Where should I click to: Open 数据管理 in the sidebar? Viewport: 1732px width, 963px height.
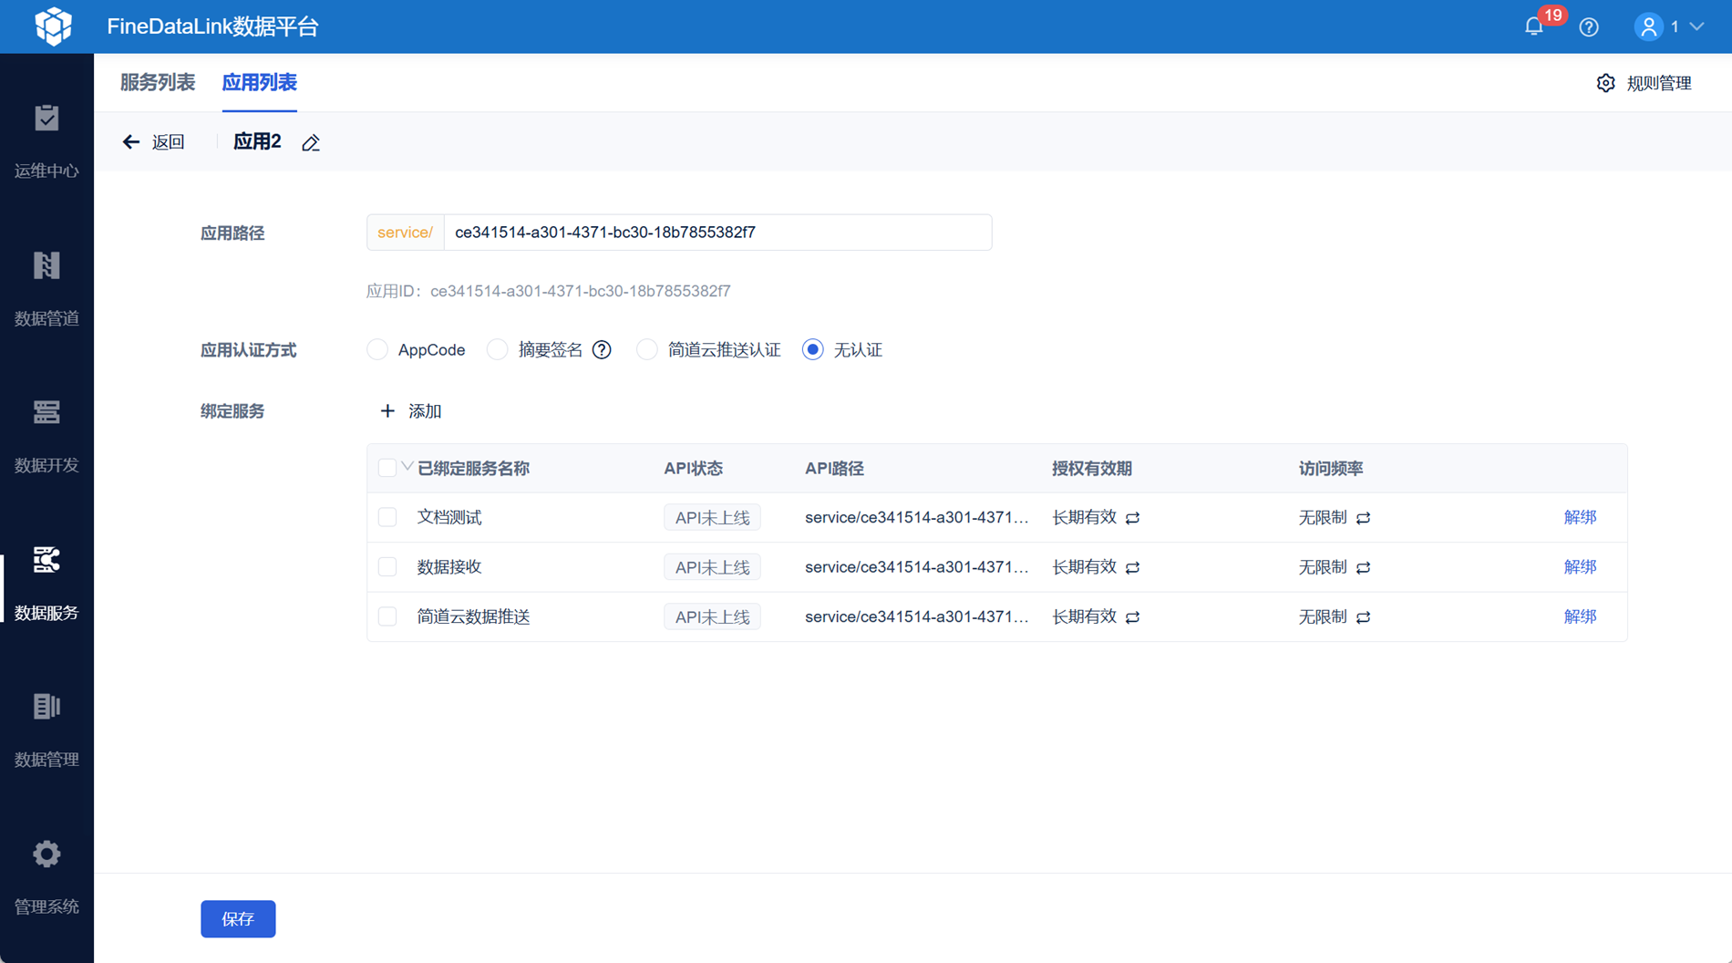(46, 730)
